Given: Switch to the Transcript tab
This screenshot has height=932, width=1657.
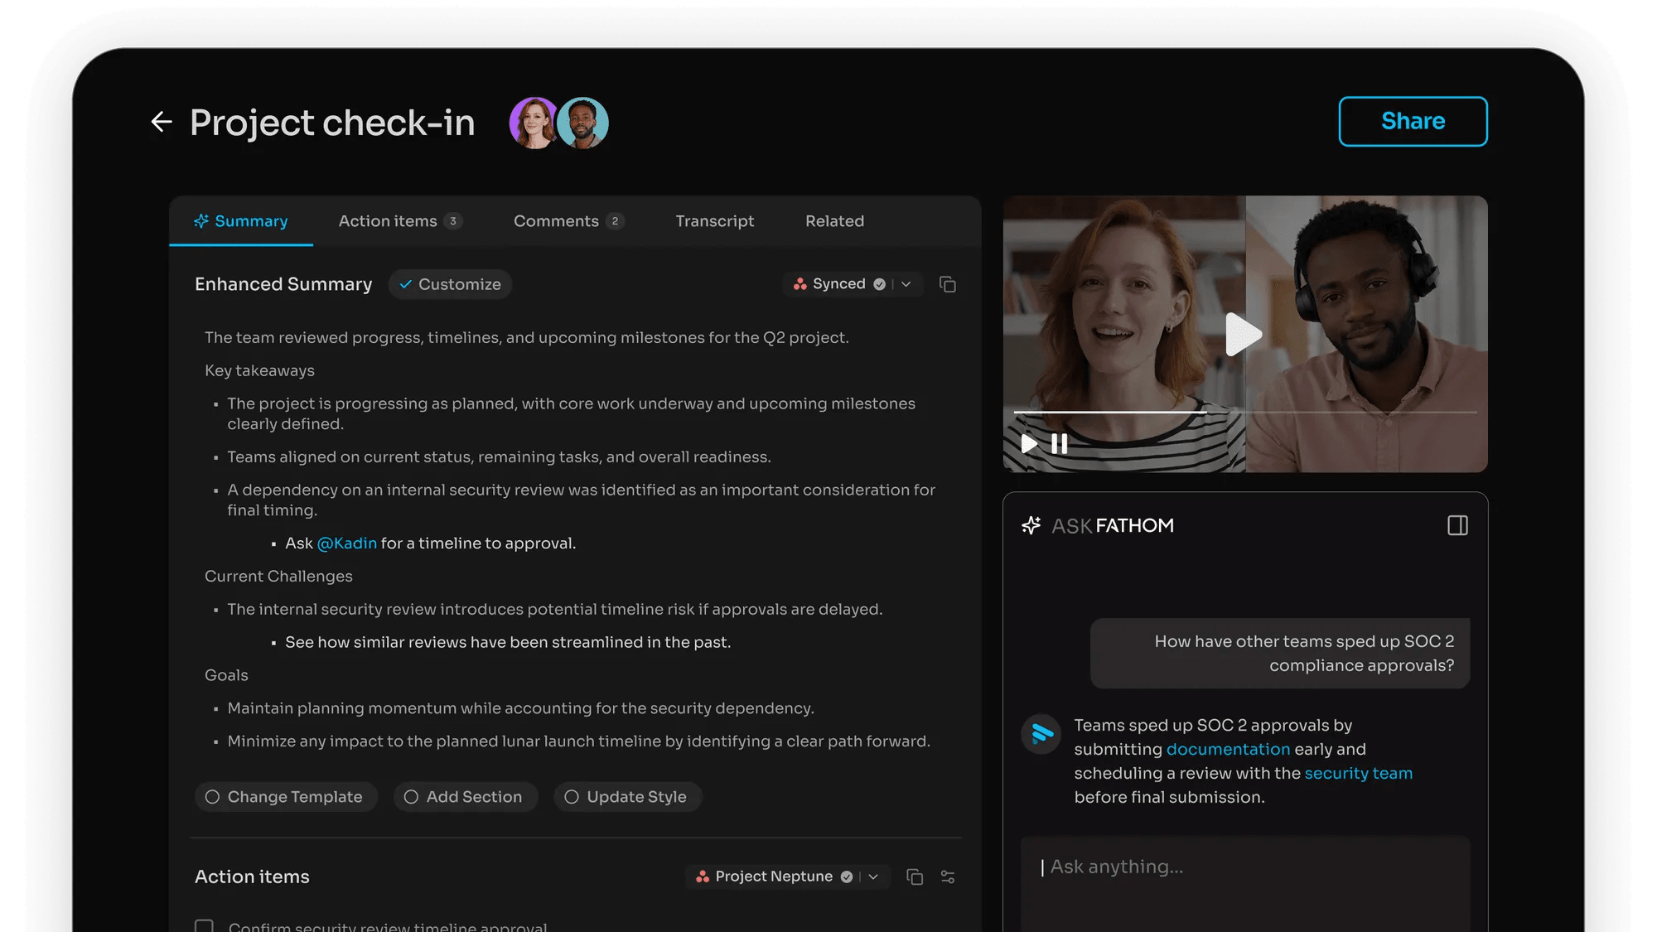Looking at the screenshot, I should tap(714, 221).
